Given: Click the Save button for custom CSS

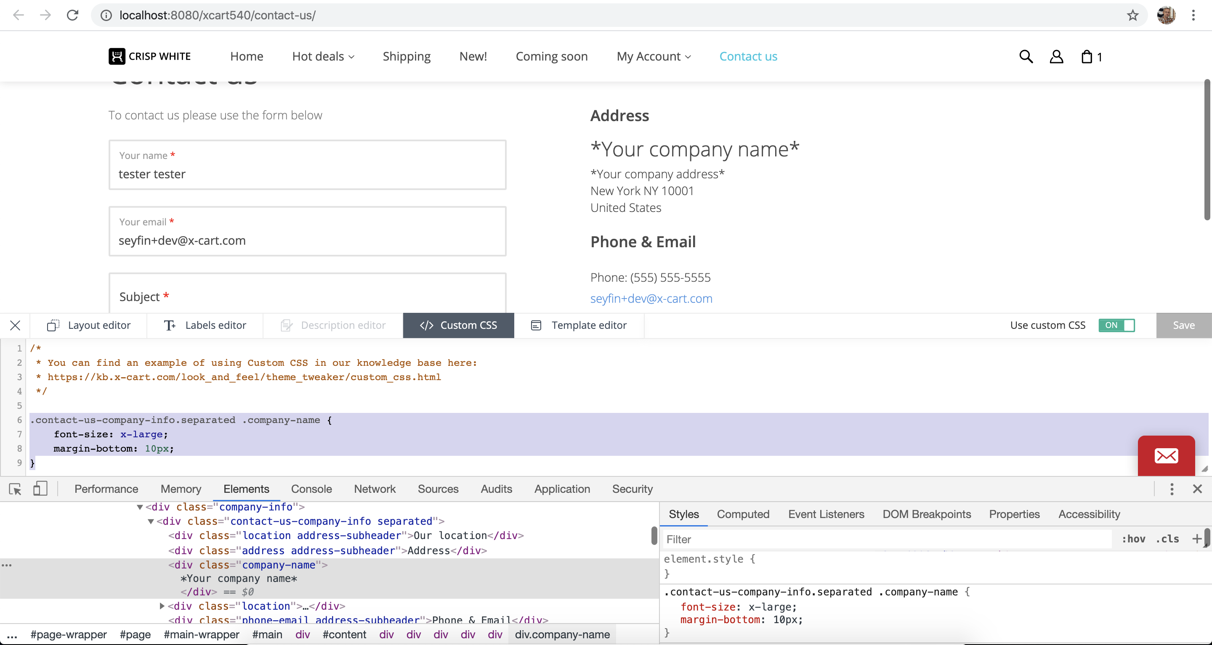Looking at the screenshot, I should coord(1183,325).
